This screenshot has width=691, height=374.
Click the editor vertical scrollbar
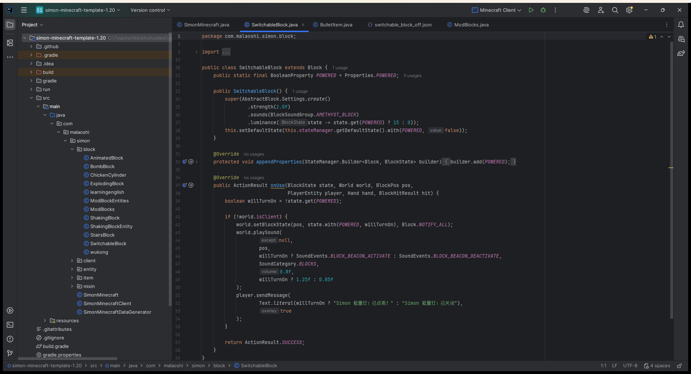671,180
